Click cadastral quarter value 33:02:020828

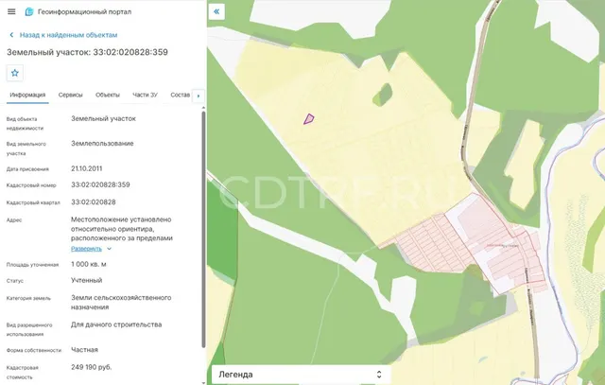[94, 202]
